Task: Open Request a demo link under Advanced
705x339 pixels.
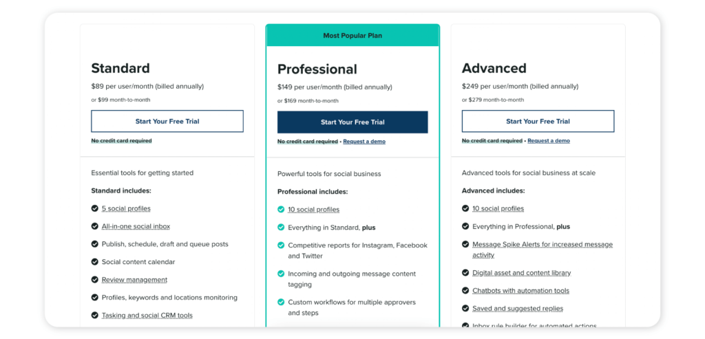Action: coord(549,140)
